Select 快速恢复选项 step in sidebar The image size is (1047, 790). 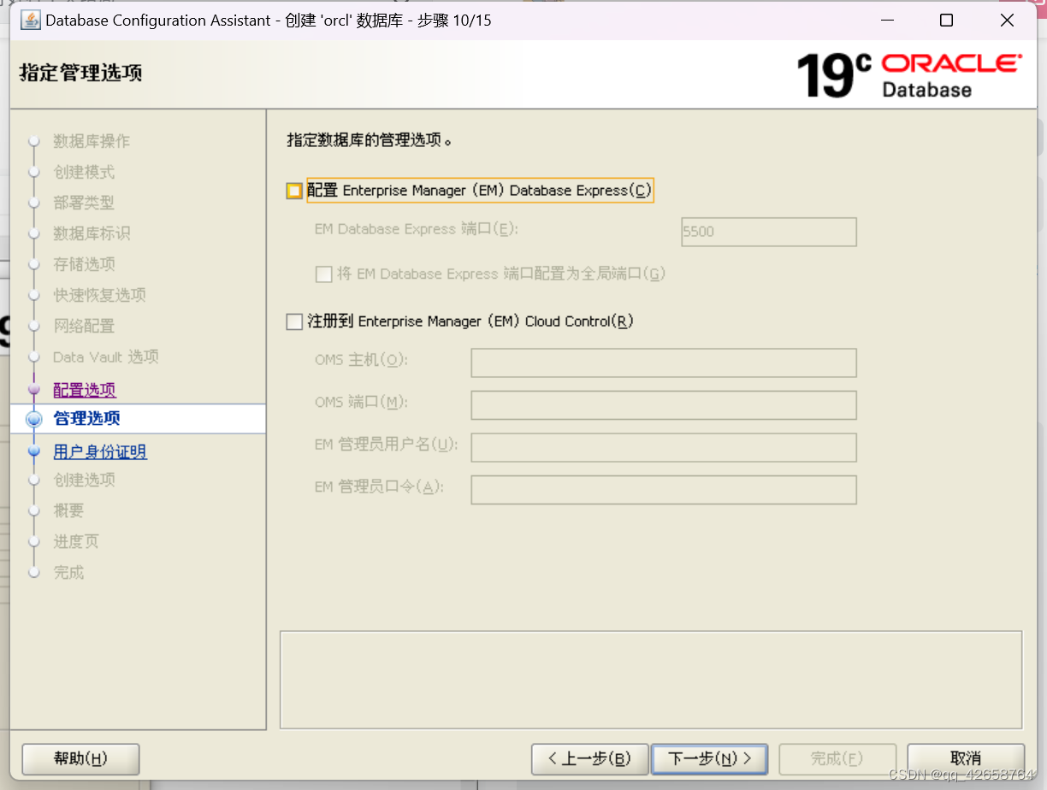tap(99, 295)
